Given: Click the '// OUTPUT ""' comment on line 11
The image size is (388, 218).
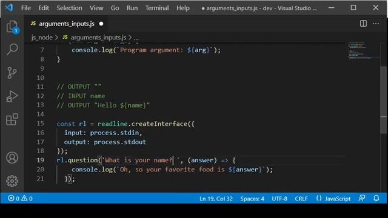Looking at the screenshot, I should point(79,87).
